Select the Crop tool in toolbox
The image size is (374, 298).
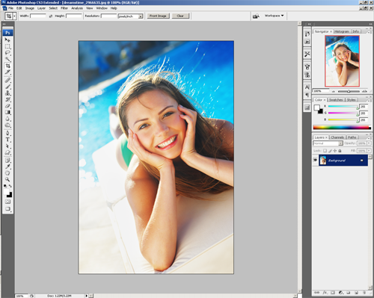[7, 66]
